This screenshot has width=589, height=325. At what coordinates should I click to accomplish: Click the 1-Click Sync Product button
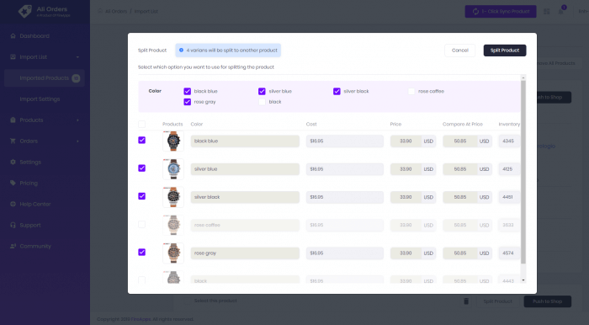(501, 11)
